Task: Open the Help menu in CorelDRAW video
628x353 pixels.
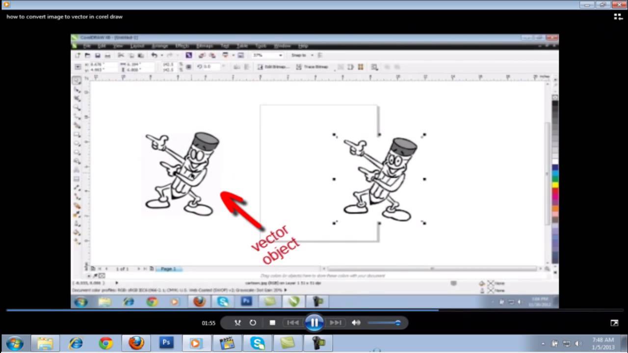Action: coord(303,46)
